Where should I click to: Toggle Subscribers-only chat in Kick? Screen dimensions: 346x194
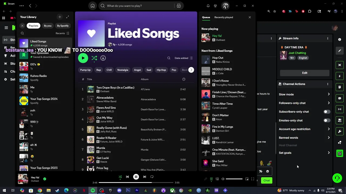[x=327, y=112]
